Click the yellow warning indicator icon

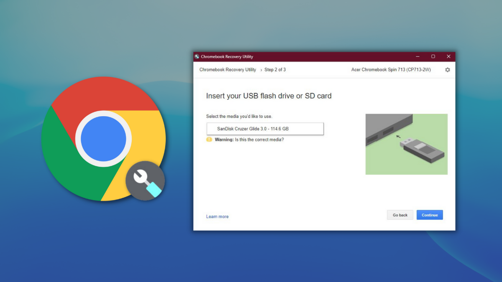pos(208,140)
